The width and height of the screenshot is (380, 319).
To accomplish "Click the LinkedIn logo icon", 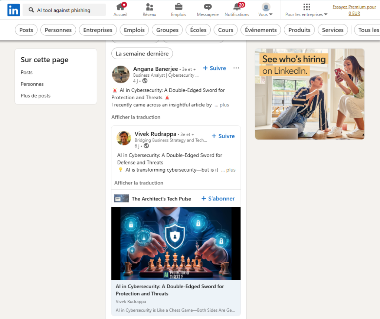I will [13, 10].
